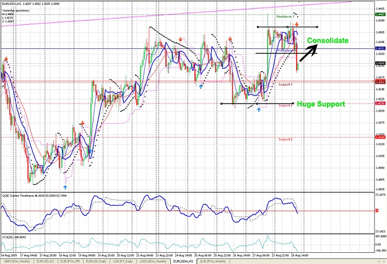The height and width of the screenshot is (264, 387).
Task: Click the blue 1.4331 pivot price tag
Action: [x=380, y=49]
